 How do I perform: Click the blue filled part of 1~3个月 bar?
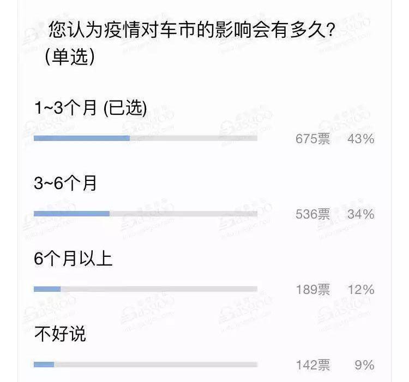(x=82, y=138)
